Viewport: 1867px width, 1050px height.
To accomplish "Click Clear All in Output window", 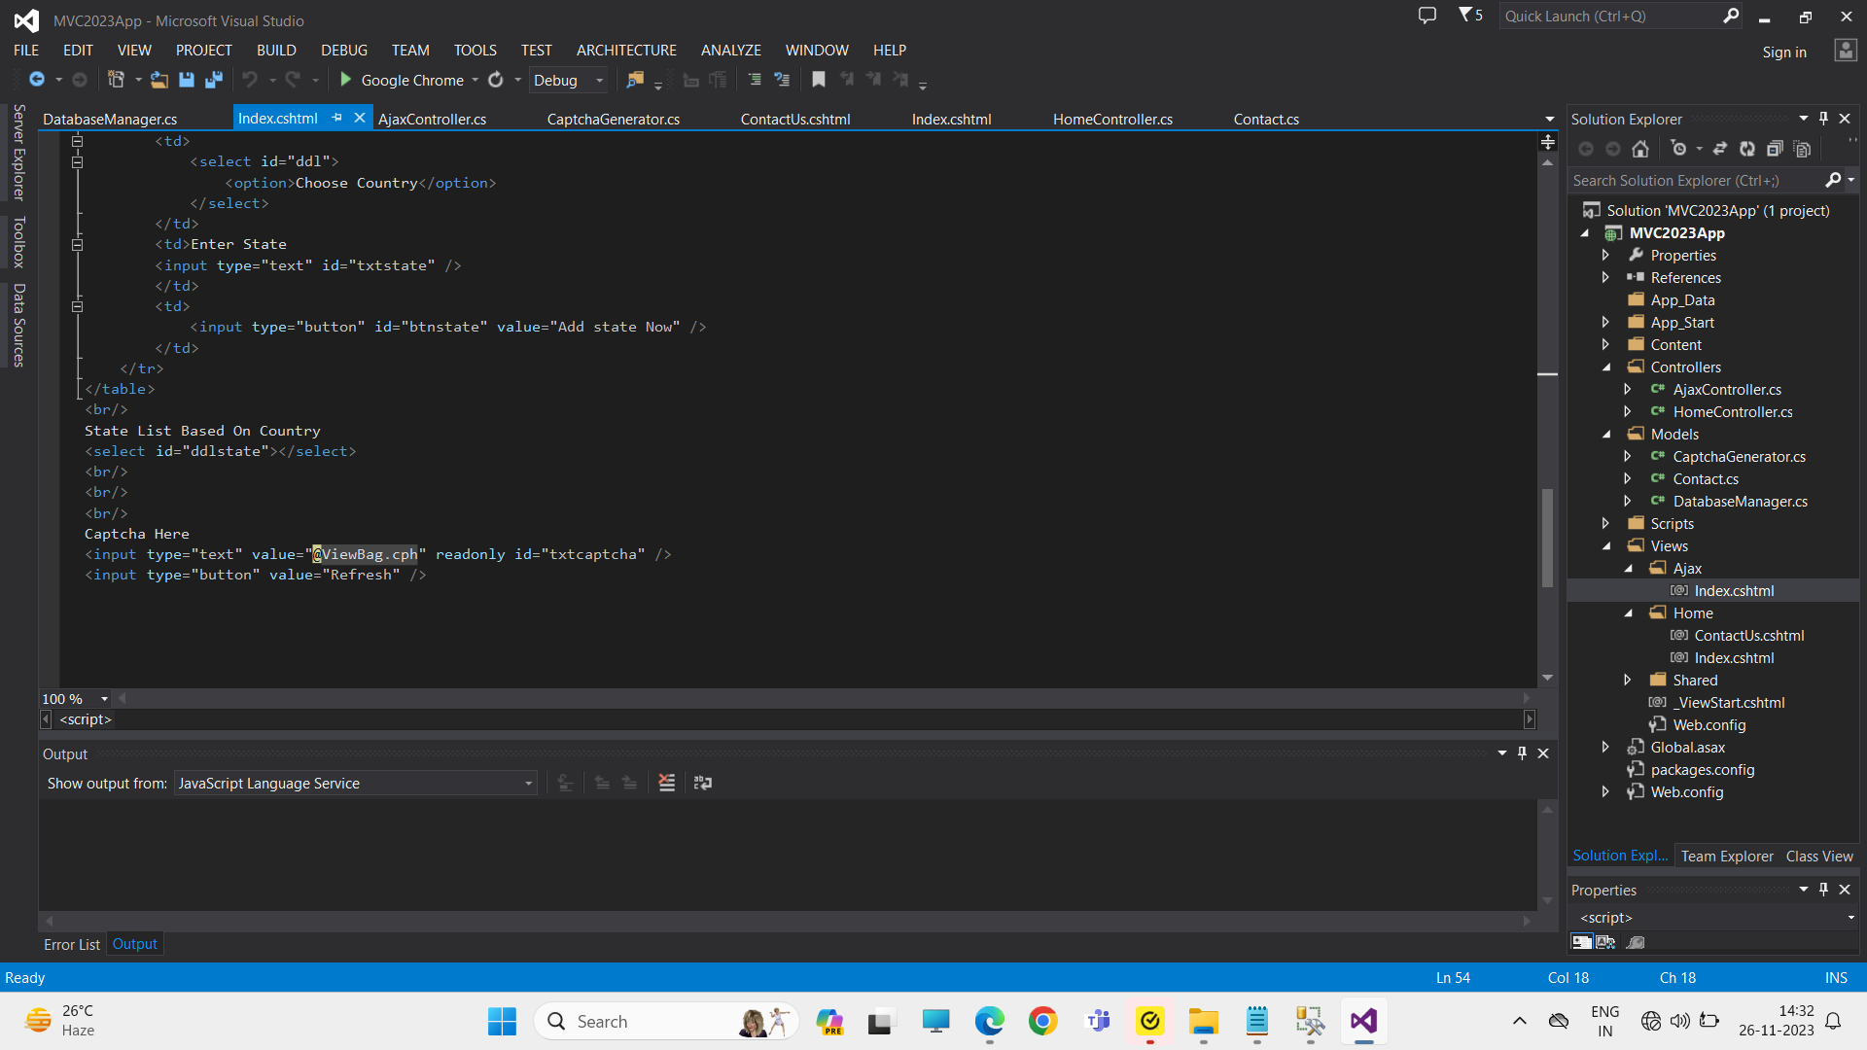I will [x=666, y=783].
